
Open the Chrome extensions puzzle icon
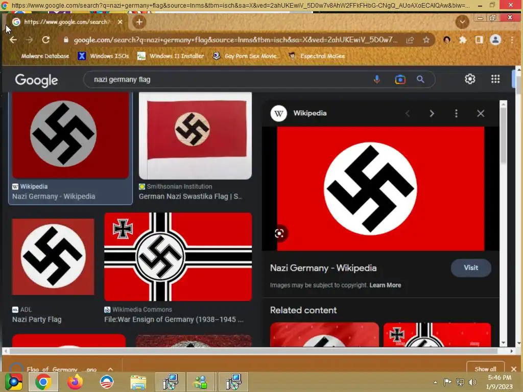coord(463,40)
